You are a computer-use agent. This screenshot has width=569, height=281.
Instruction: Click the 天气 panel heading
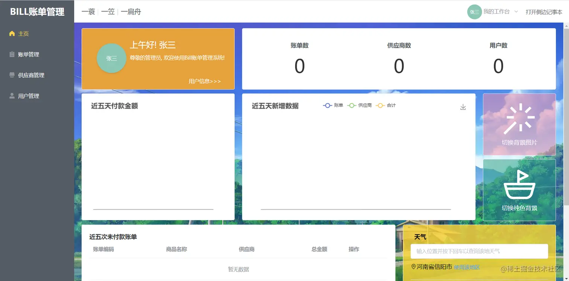coord(420,237)
